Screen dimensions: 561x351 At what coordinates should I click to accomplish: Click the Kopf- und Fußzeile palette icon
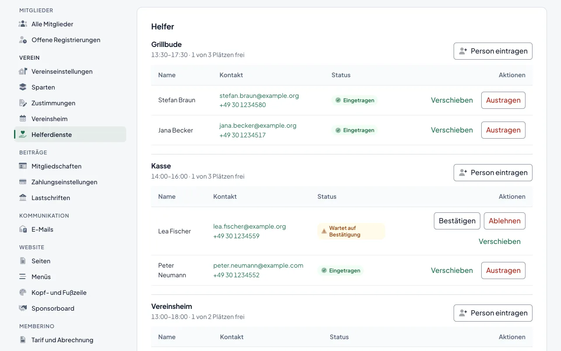pyautogui.click(x=23, y=293)
